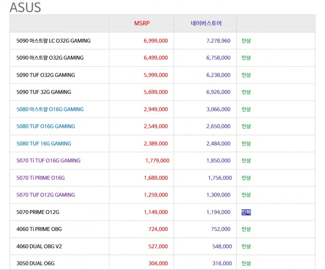Select the 5090 TUF 32G GAMING product name
This screenshot has height=270, width=325.
44,92
